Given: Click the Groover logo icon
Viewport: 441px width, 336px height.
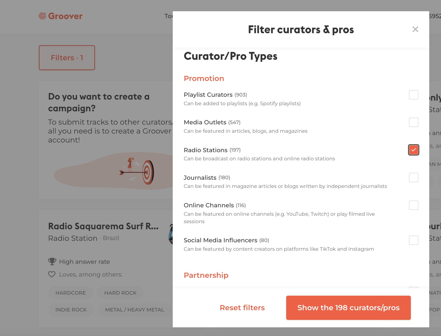Looking at the screenshot, I should click(42, 16).
